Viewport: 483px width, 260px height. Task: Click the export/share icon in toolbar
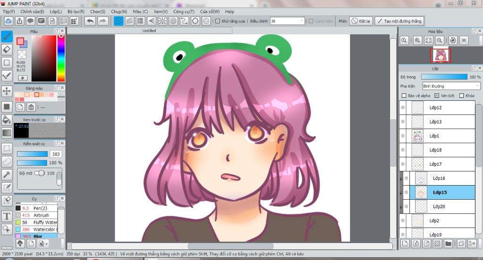point(19,21)
